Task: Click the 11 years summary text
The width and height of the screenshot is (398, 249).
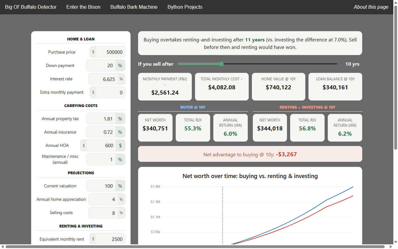Action: [255, 40]
